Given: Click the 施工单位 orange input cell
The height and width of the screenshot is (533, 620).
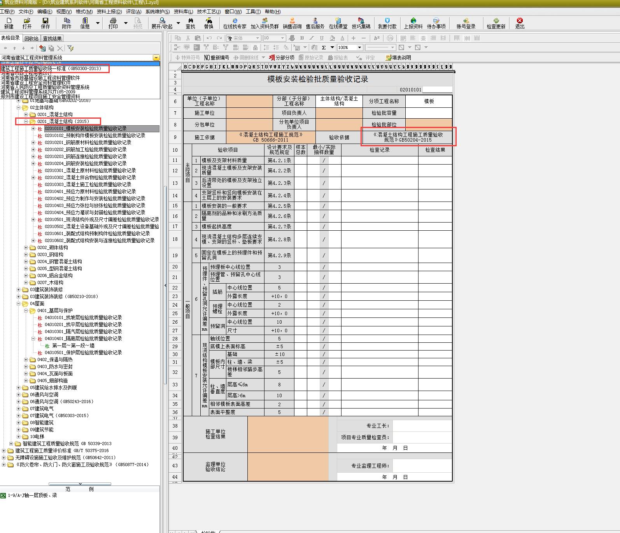Looking at the screenshot, I should 249,113.
